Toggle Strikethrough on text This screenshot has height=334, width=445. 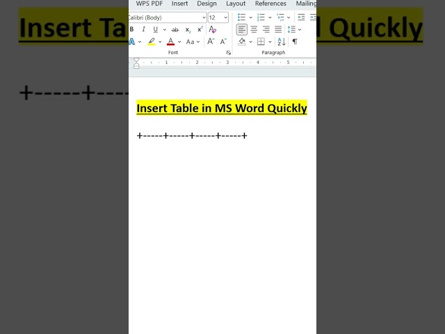coord(175,29)
